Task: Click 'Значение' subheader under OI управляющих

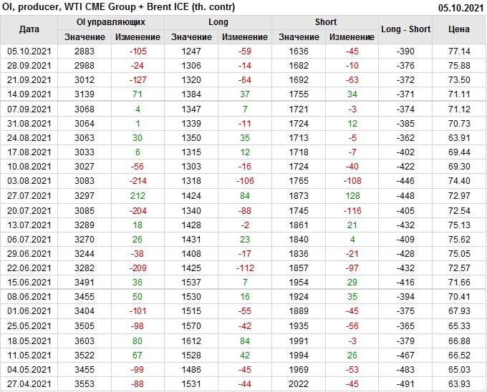Action: click(x=84, y=37)
